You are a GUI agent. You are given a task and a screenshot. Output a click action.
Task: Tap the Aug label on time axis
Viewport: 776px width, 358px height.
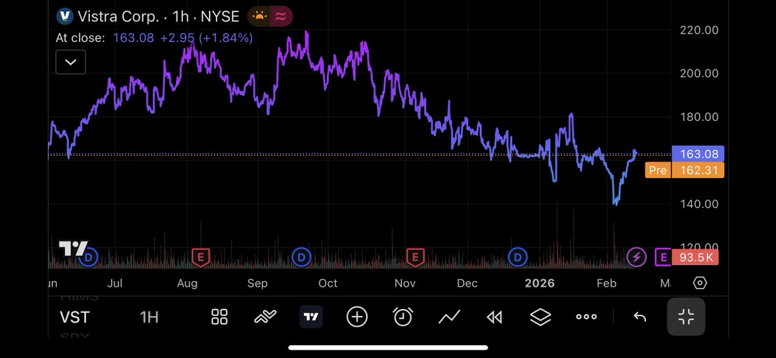click(187, 283)
